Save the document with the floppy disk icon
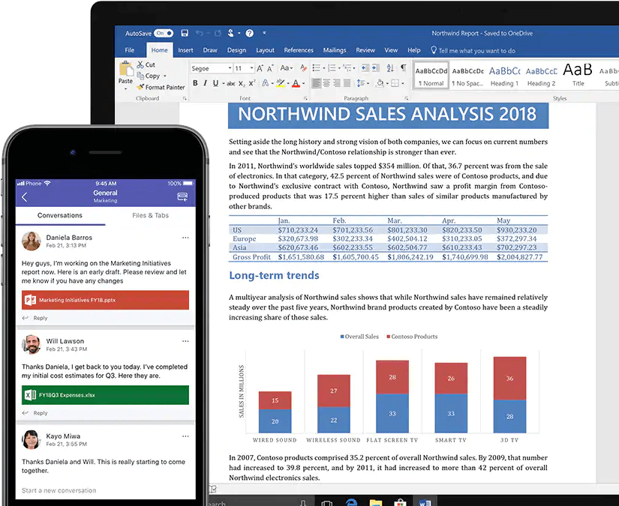 coord(185,33)
